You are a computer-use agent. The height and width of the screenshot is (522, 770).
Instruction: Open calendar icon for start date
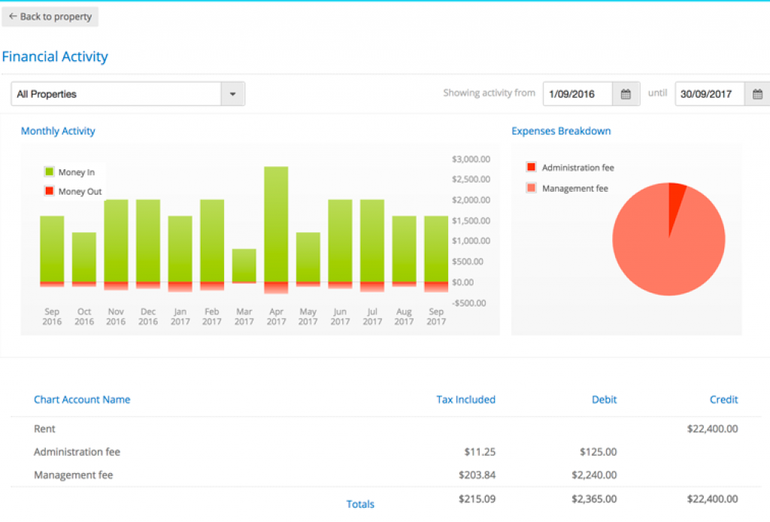[x=626, y=94]
